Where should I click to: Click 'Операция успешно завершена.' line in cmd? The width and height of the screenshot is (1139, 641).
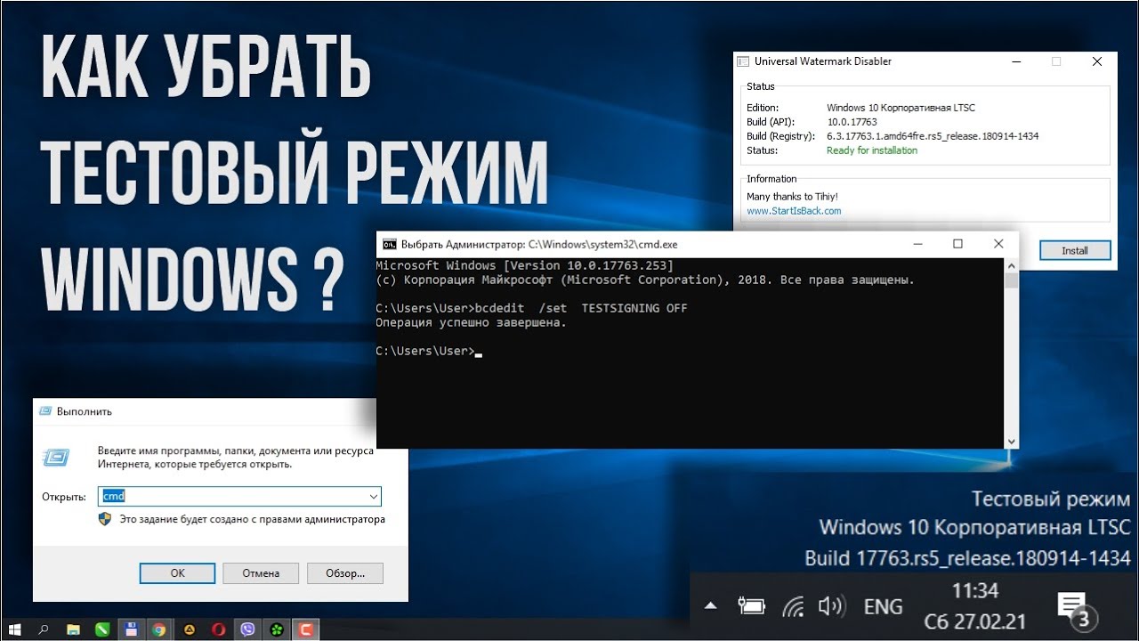471,322
